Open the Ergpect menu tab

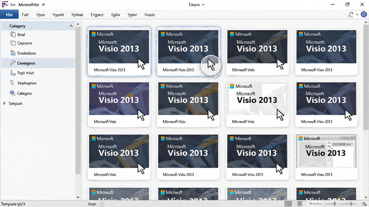tap(97, 14)
